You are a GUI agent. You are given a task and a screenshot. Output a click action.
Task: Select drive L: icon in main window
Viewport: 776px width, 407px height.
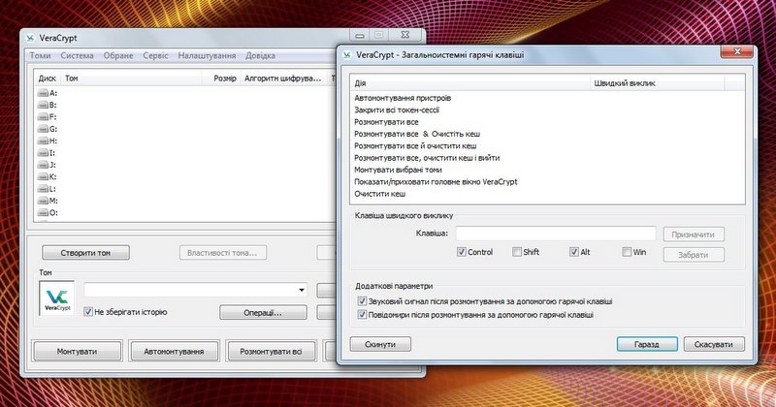tap(43, 189)
